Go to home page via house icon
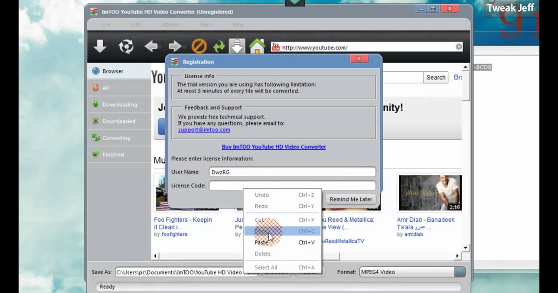 coord(257,47)
